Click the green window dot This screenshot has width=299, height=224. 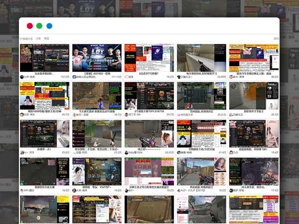[39, 26]
